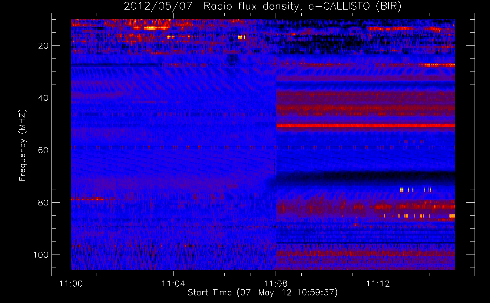Click the 'Frequency (MHZ)' axis title
The height and width of the screenshot is (303, 490).
point(23,145)
